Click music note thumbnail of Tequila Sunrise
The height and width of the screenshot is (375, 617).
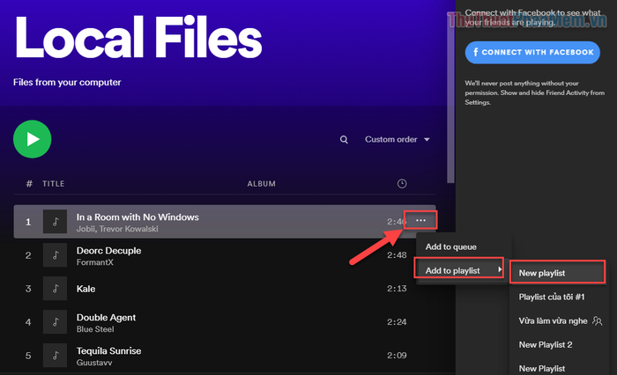55,356
